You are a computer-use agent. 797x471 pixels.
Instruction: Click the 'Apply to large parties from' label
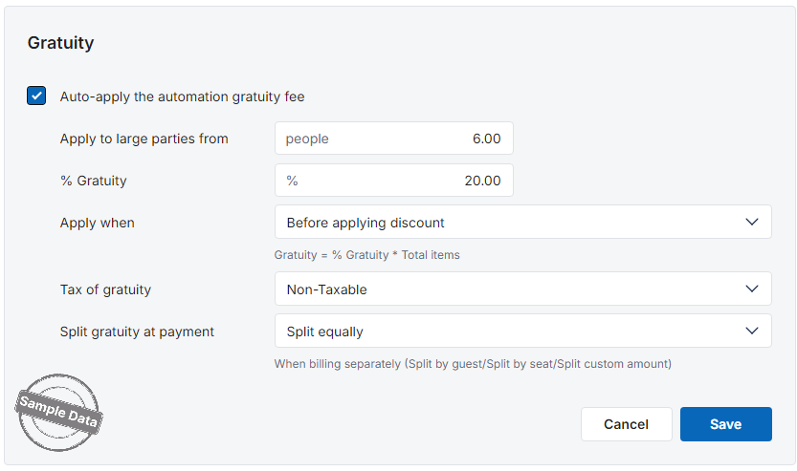click(x=144, y=139)
